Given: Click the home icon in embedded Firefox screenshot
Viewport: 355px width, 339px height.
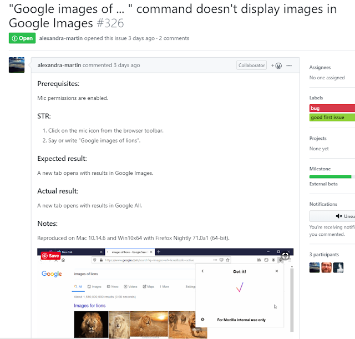Looking at the screenshot, I should coord(63,260).
